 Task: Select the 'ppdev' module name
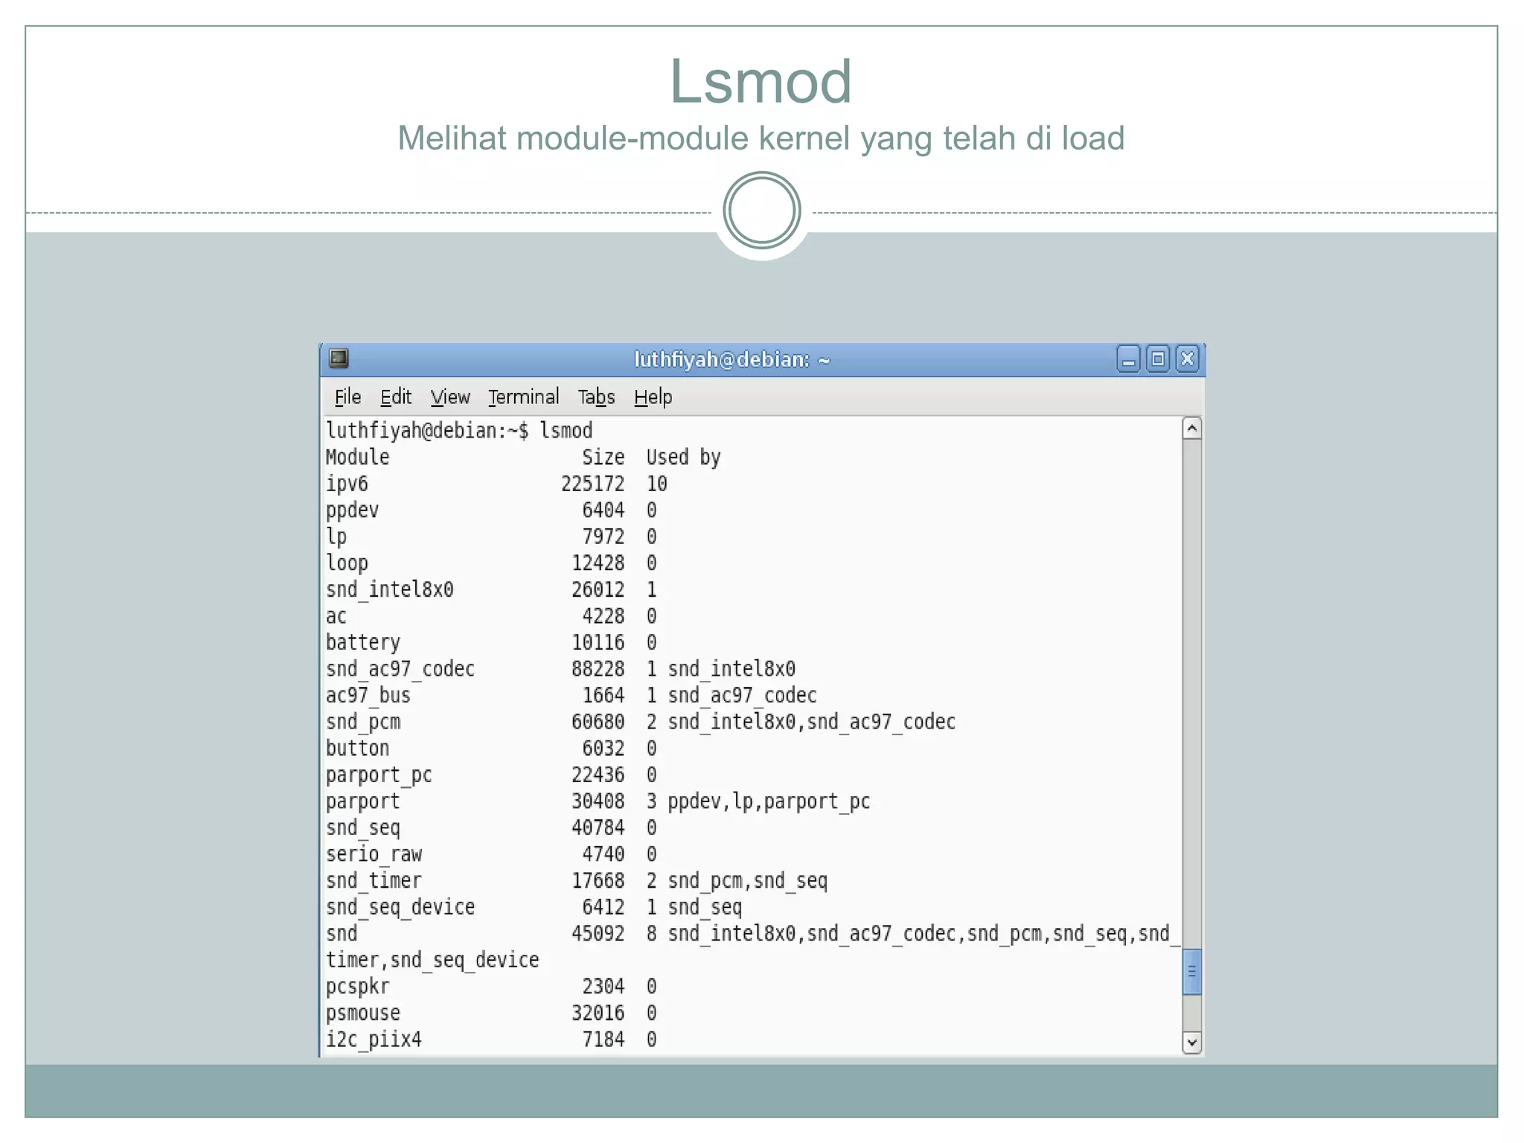[353, 511]
